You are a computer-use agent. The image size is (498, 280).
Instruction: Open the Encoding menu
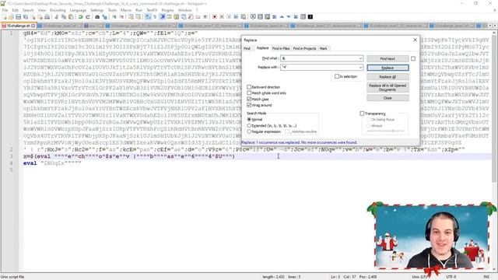[58, 10]
